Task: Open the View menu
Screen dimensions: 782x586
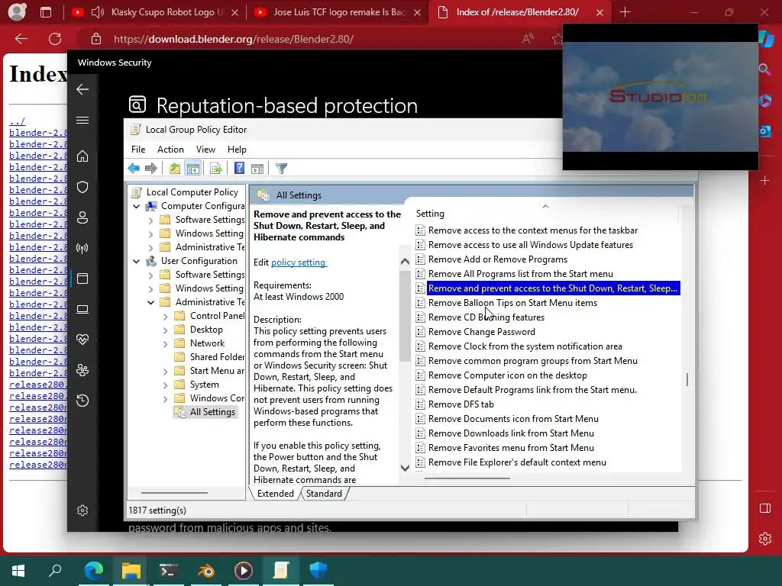Action: (205, 150)
